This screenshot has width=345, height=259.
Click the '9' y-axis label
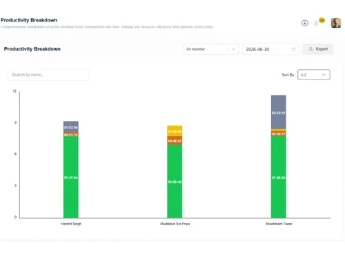tap(15, 122)
